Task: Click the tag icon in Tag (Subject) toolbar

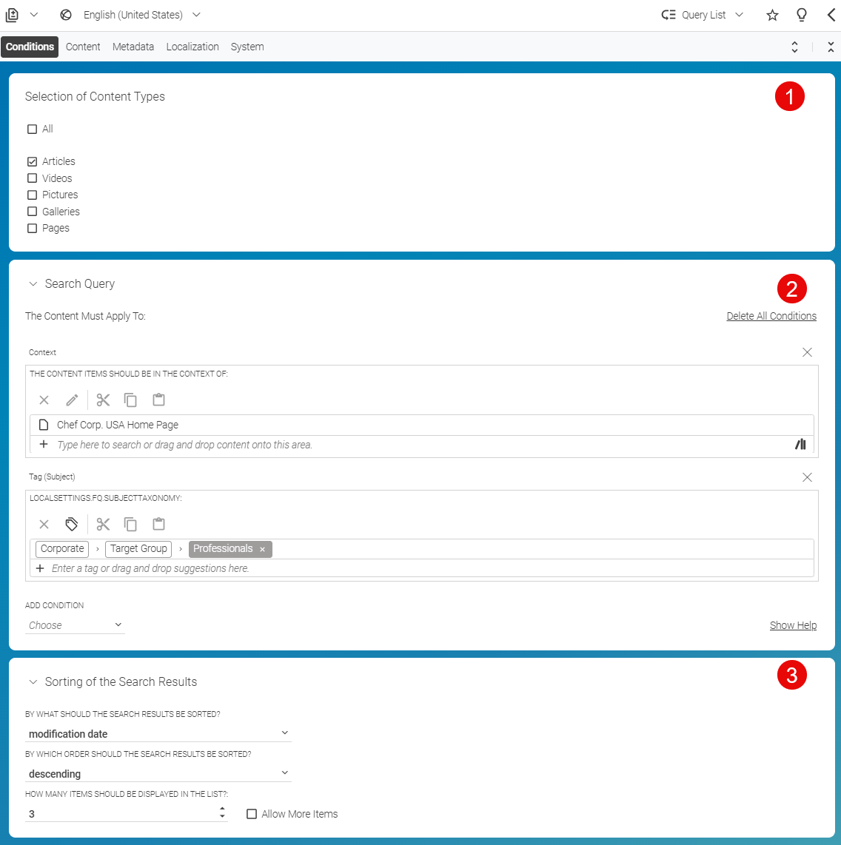Action: [x=72, y=524]
